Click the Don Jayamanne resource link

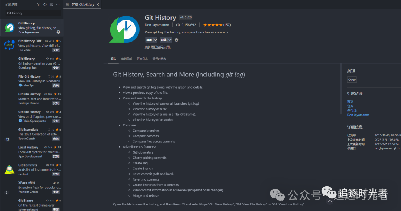click(358, 115)
